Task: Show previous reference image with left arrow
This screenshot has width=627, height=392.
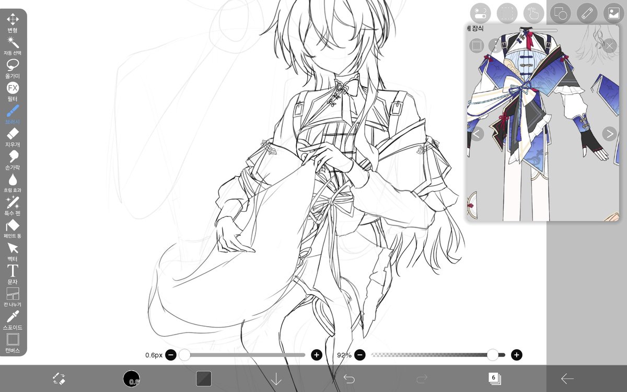Action: [x=476, y=133]
